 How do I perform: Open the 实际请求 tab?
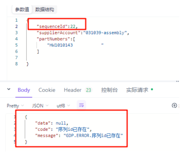click(x=137, y=90)
